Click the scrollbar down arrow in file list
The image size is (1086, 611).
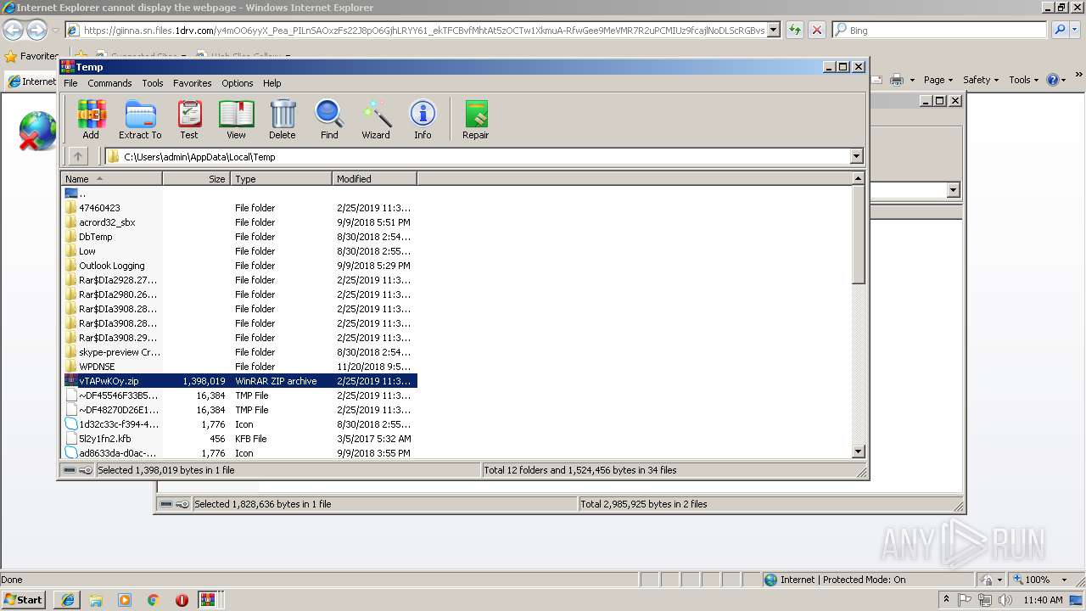pyautogui.click(x=858, y=452)
